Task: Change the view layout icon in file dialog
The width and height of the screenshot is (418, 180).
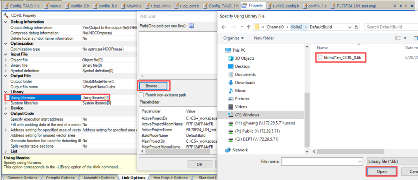Action: tap(397, 38)
